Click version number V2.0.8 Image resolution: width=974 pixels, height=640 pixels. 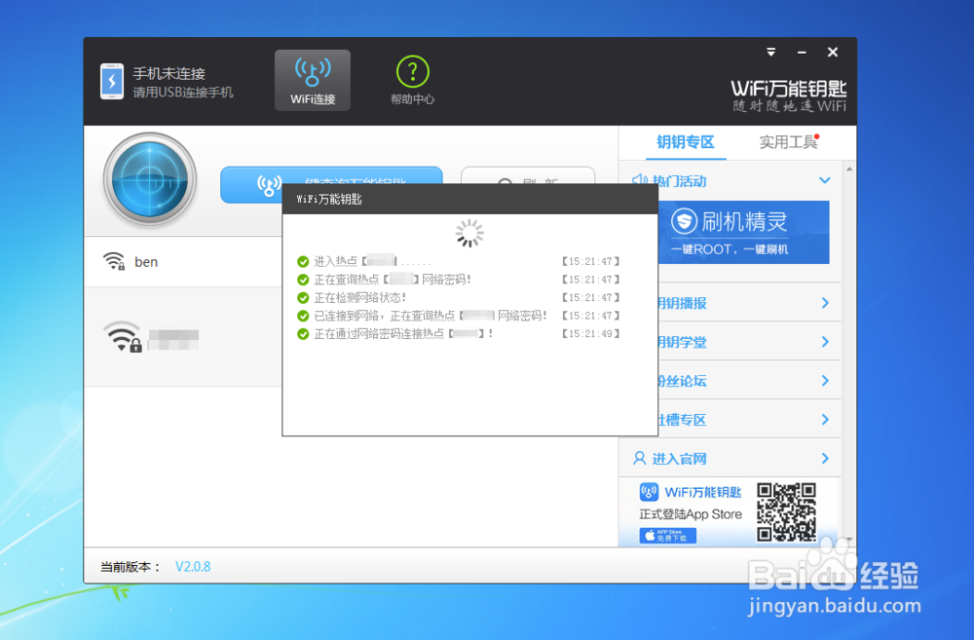[193, 567]
